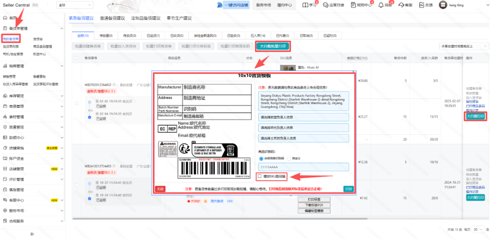This screenshot has height=240, width=490.
Task: Toggle the select-all checkbox in table header
Action: point(77,58)
